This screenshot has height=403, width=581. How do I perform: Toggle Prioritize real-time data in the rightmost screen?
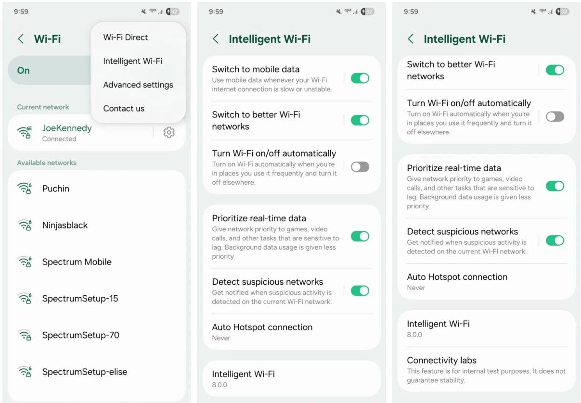(x=555, y=186)
